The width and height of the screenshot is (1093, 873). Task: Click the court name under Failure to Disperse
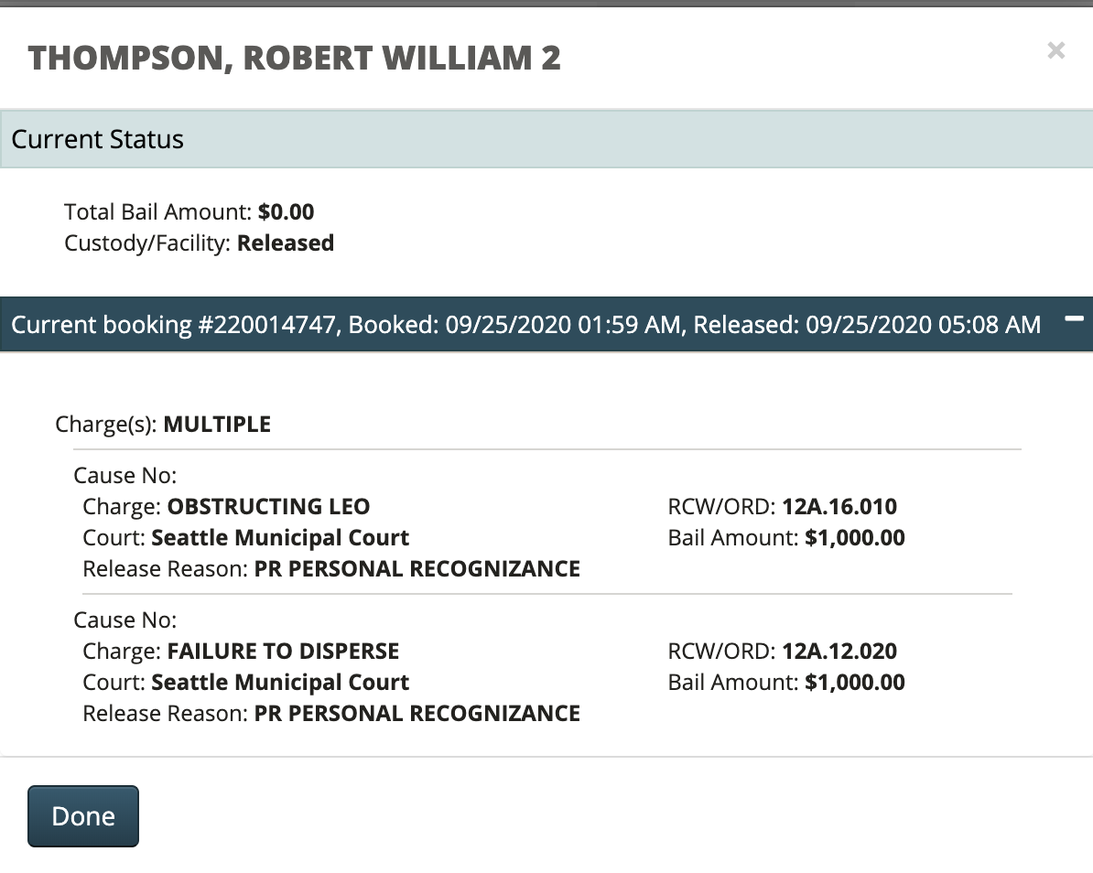280,683
